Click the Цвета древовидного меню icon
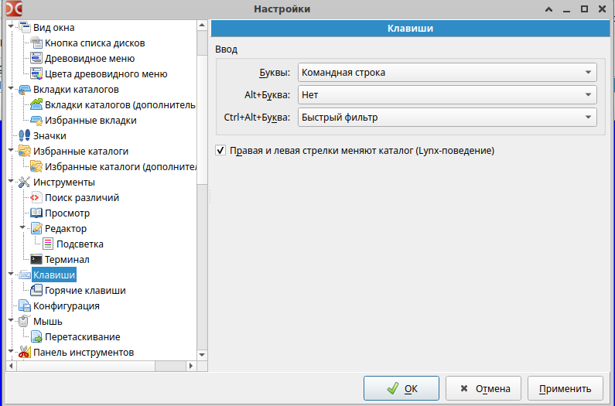 pyautogui.click(x=36, y=73)
